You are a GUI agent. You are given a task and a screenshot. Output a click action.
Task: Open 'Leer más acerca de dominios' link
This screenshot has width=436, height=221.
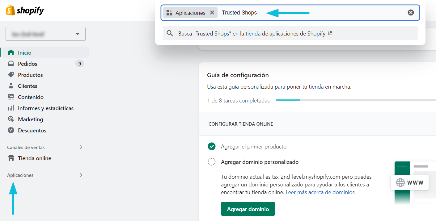(320, 192)
